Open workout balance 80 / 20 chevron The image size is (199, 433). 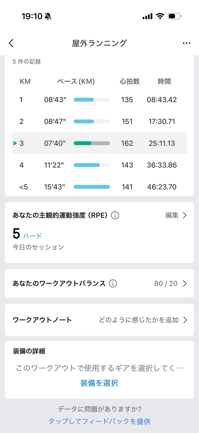click(185, 283)
